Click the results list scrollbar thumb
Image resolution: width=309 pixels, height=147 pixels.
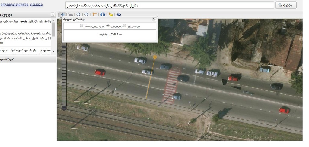(x=53, y=29)
